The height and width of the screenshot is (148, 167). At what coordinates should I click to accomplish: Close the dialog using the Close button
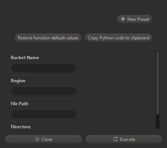43,139
